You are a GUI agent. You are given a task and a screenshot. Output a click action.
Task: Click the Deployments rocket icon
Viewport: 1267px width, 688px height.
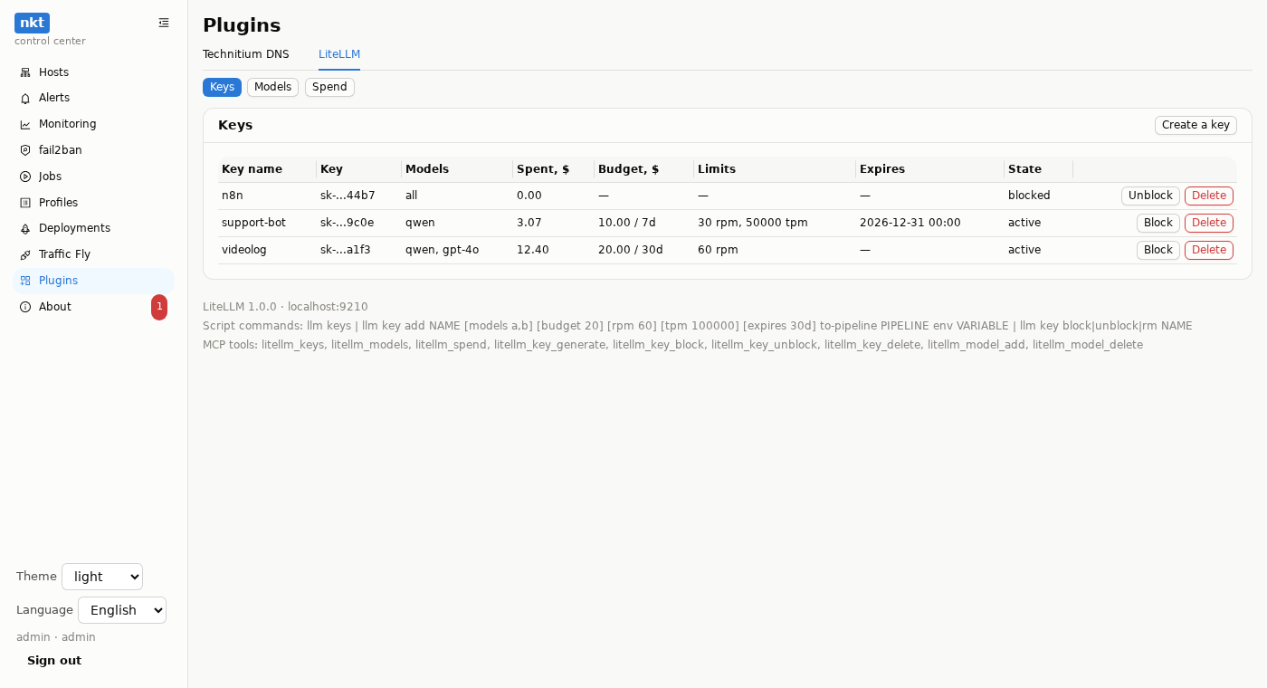click(25, 229)
